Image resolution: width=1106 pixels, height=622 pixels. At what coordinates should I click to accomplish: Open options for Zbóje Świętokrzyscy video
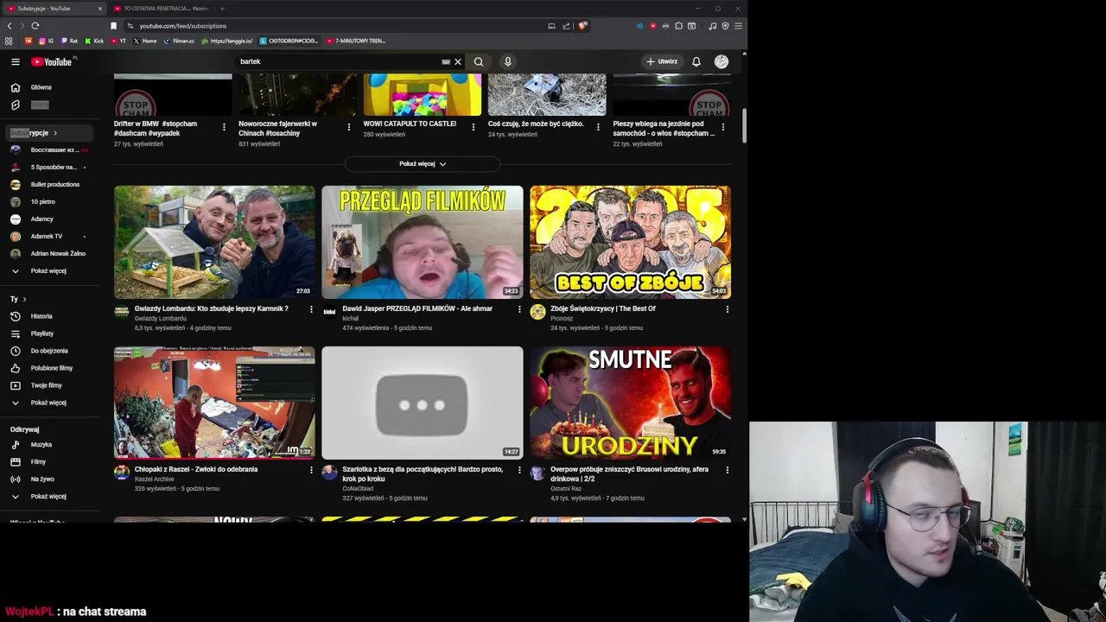(727, 309)
